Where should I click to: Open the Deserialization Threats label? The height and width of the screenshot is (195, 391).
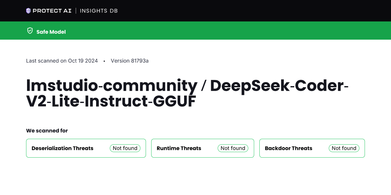(x=63, y=148)
